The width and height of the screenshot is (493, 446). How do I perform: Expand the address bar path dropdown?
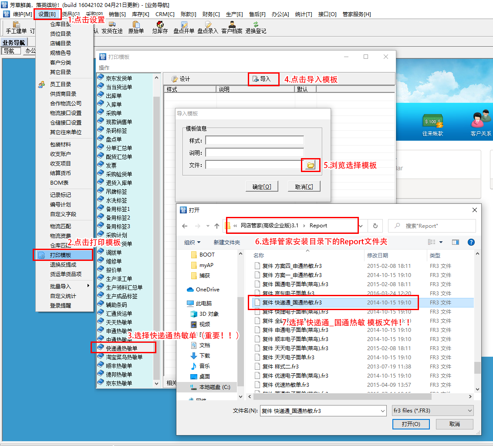[361, 226]
